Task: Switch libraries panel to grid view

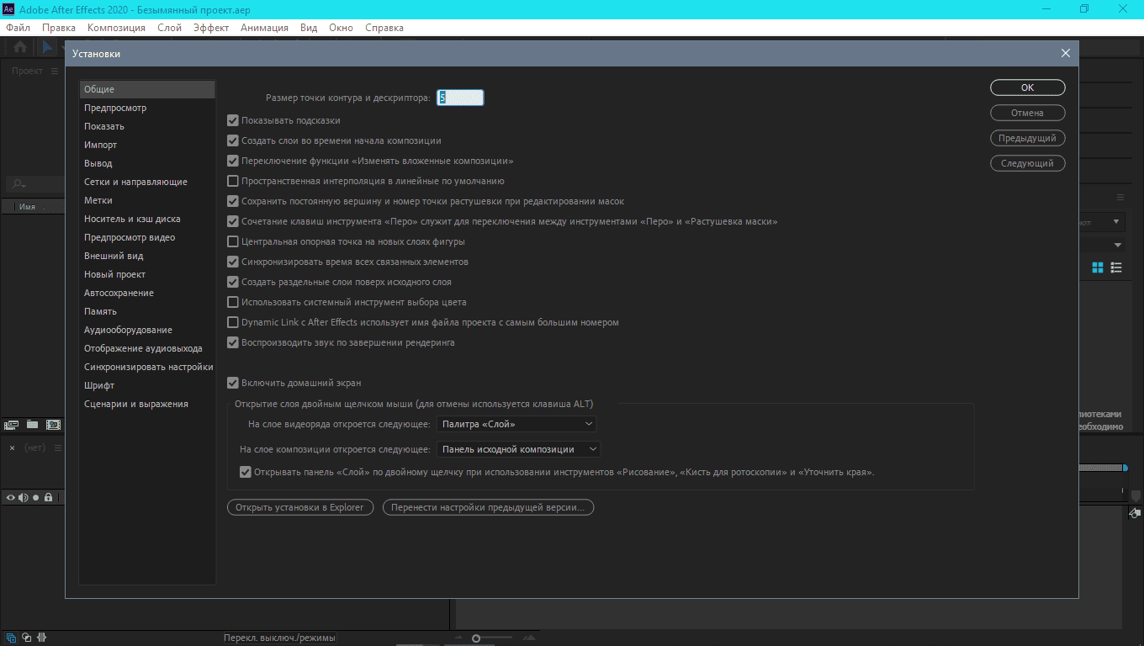Action: pyautogui.click(x=1097, y=267)
